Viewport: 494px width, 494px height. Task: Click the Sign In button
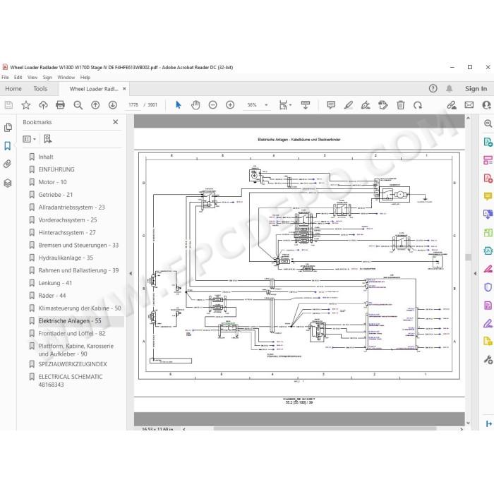click(476, 89)
